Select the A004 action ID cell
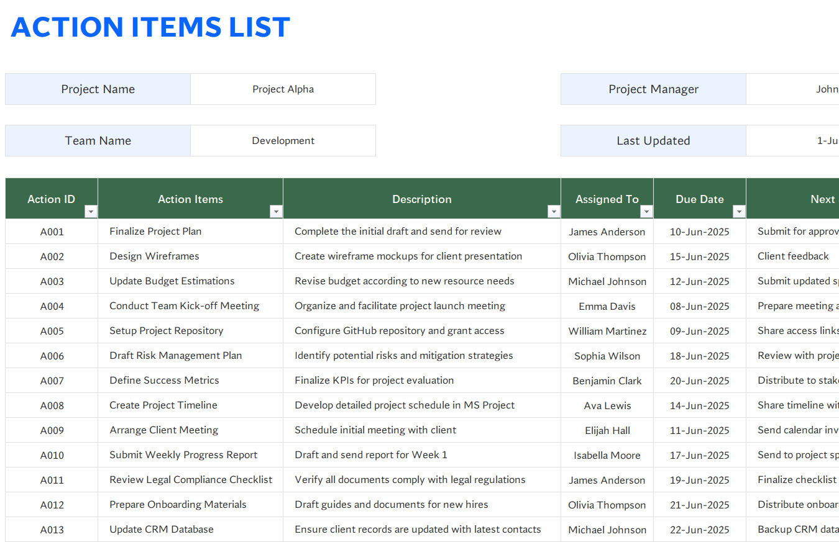This screenshot has width=839, height=542. pos(52,306)
